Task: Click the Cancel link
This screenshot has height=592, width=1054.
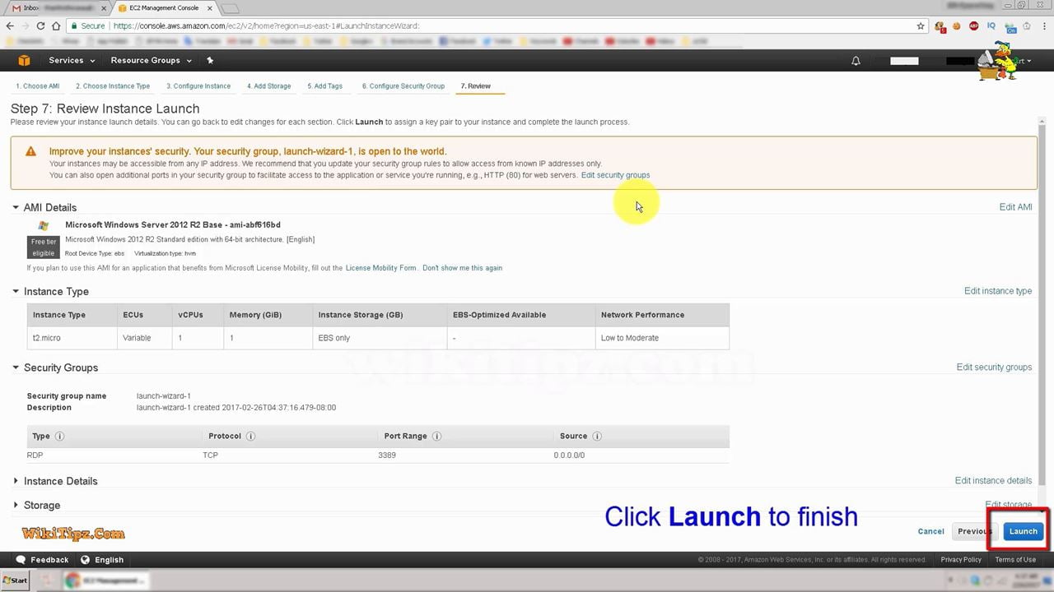Action: pos(930,531)
